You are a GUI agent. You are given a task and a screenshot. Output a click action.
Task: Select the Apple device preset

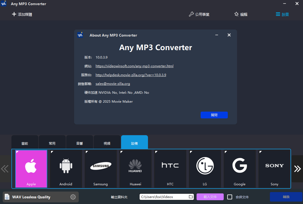[31, 169]
